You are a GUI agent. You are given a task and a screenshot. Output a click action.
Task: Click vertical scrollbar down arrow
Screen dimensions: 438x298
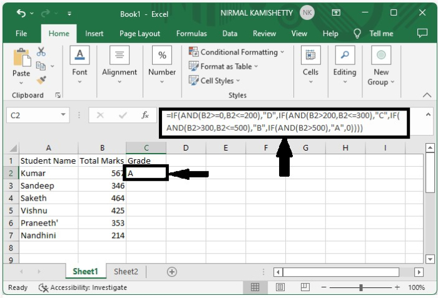pyautogui.click(x=430, y=259)
